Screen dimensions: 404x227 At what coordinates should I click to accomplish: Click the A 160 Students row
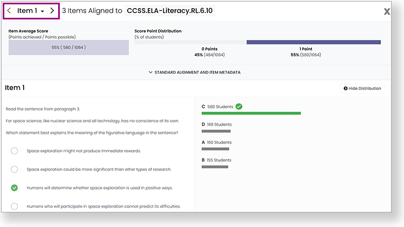217,142
